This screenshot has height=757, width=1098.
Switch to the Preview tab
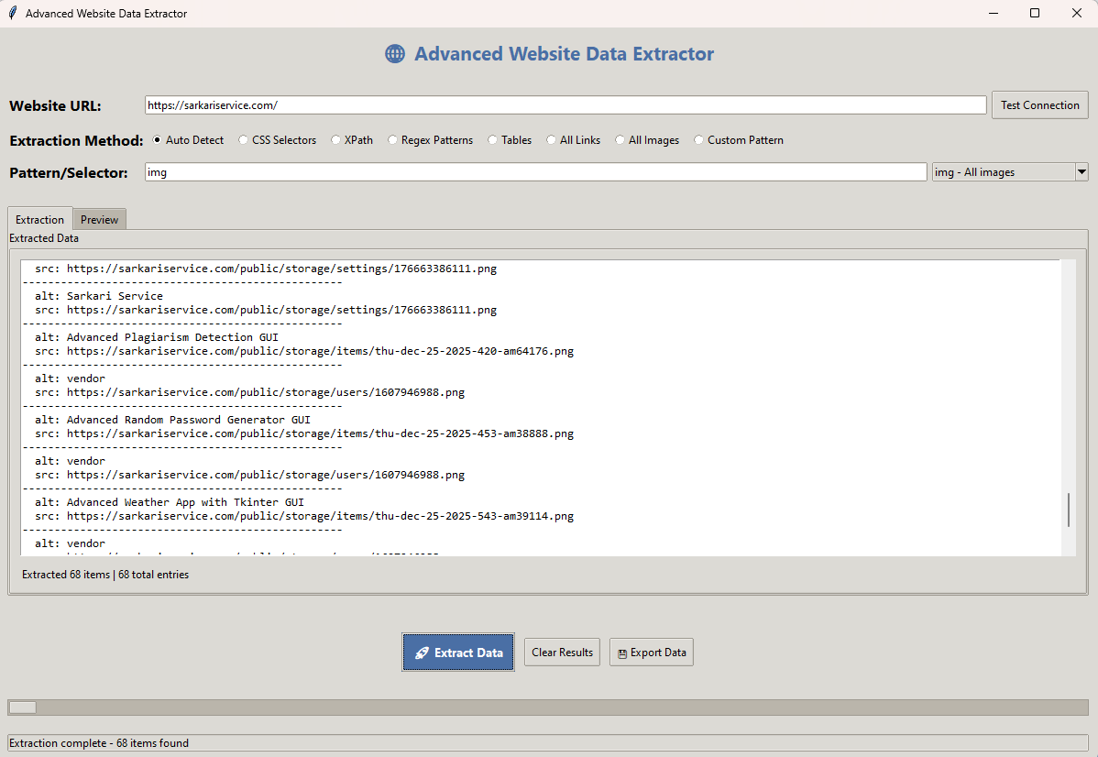pyautogui.click(x=99, y=220)
